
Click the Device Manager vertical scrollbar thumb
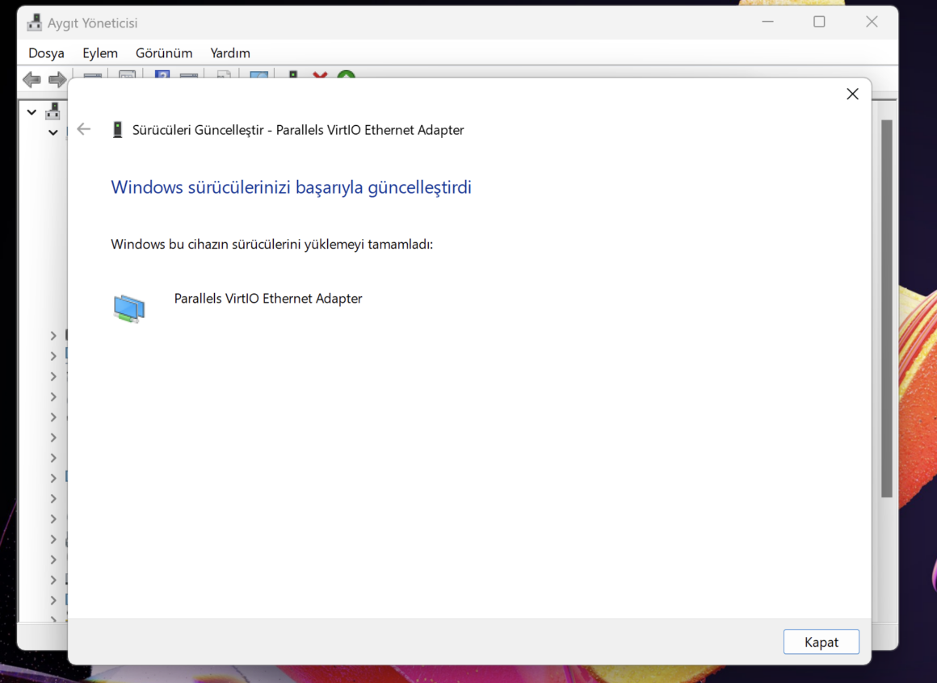[887, 308]
